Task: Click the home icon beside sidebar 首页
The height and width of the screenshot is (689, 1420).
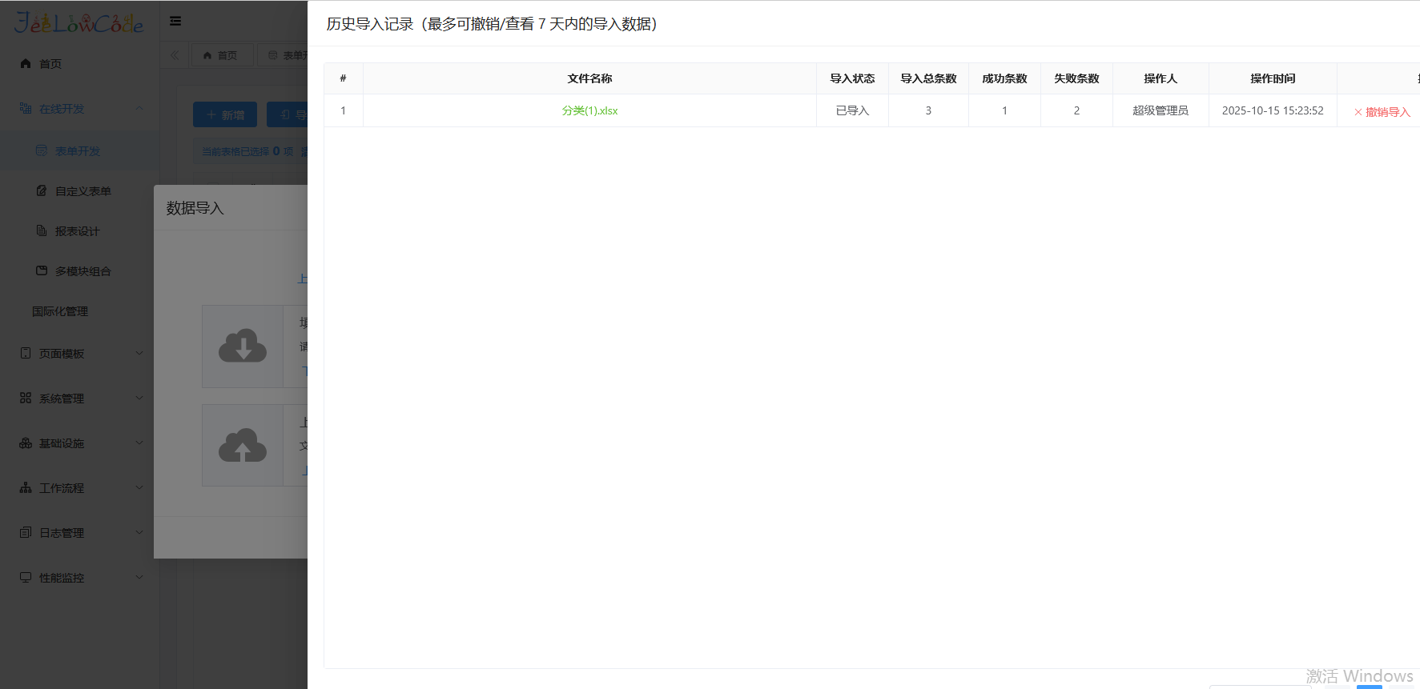Action: point(26,63)
